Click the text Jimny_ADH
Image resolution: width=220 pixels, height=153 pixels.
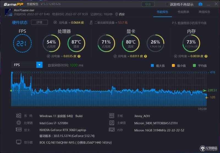point(142,116)
